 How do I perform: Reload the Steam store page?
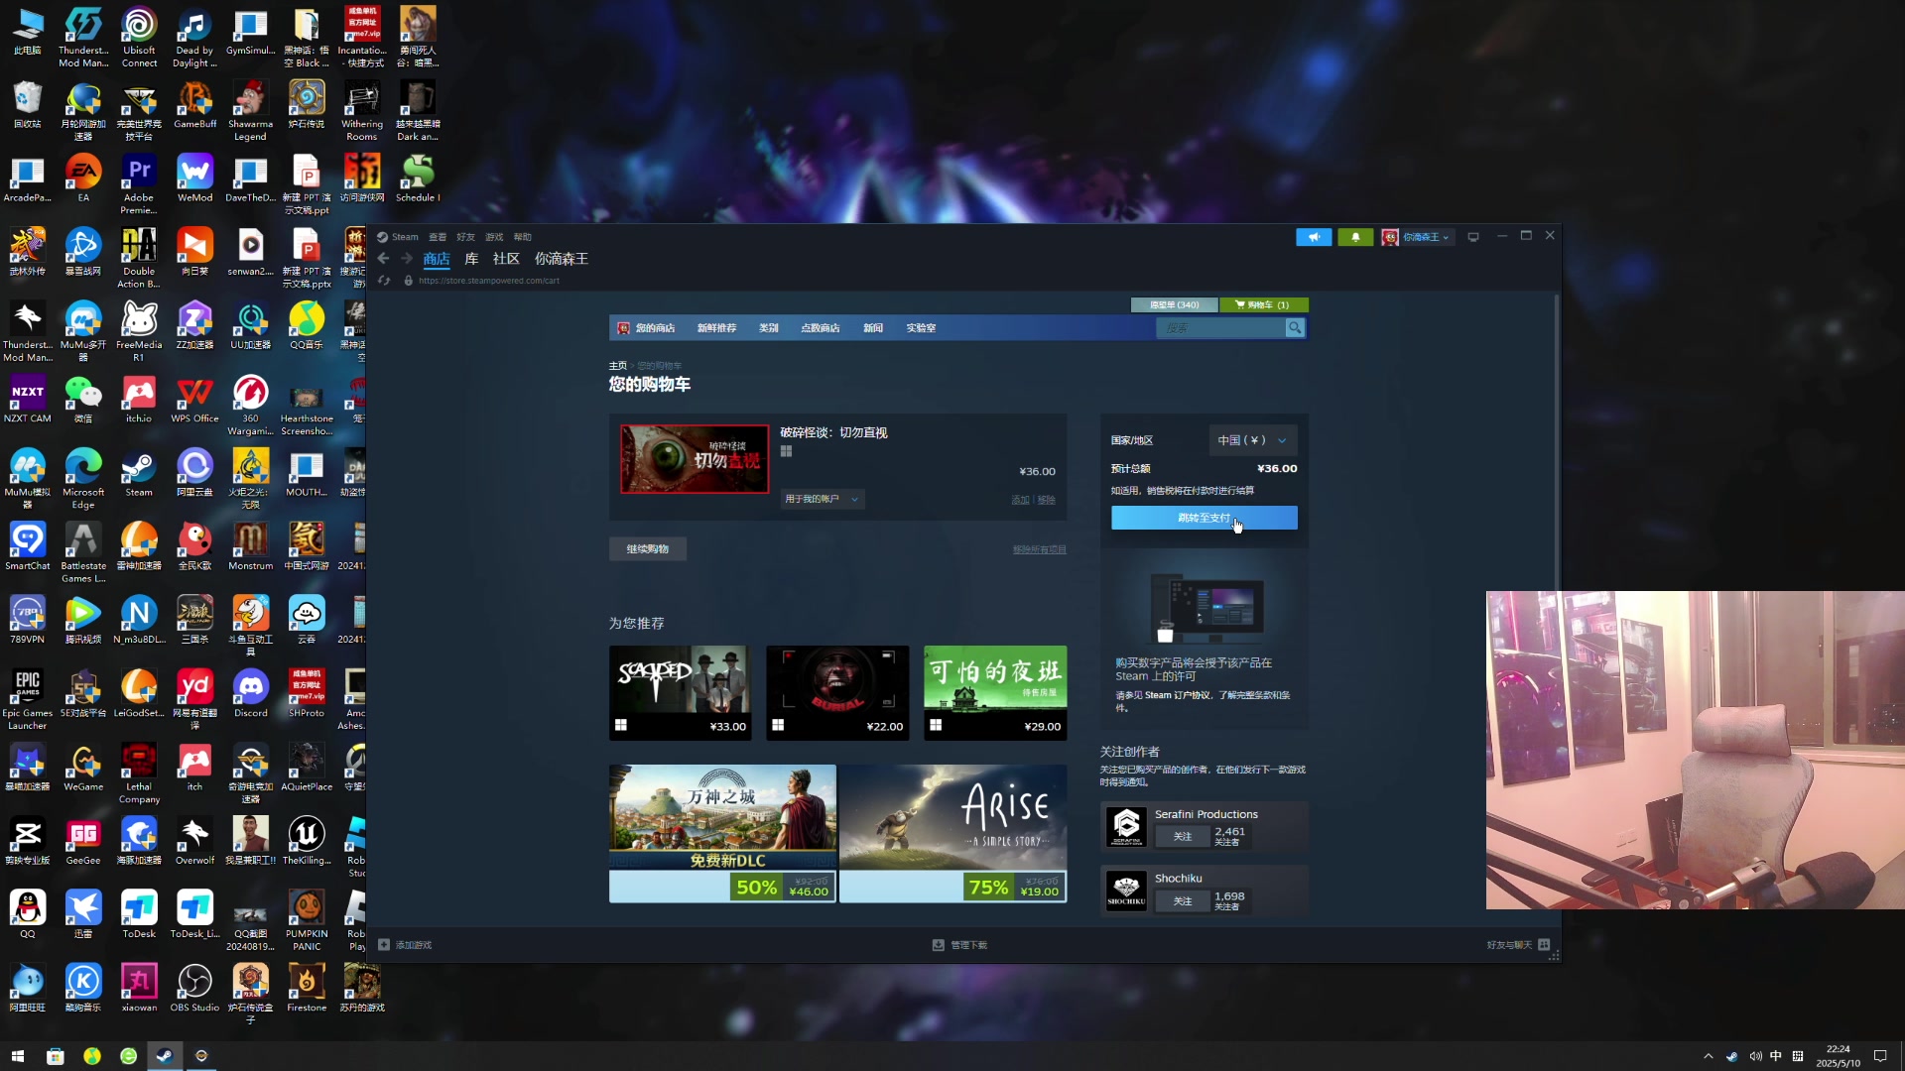pos(385,281)
